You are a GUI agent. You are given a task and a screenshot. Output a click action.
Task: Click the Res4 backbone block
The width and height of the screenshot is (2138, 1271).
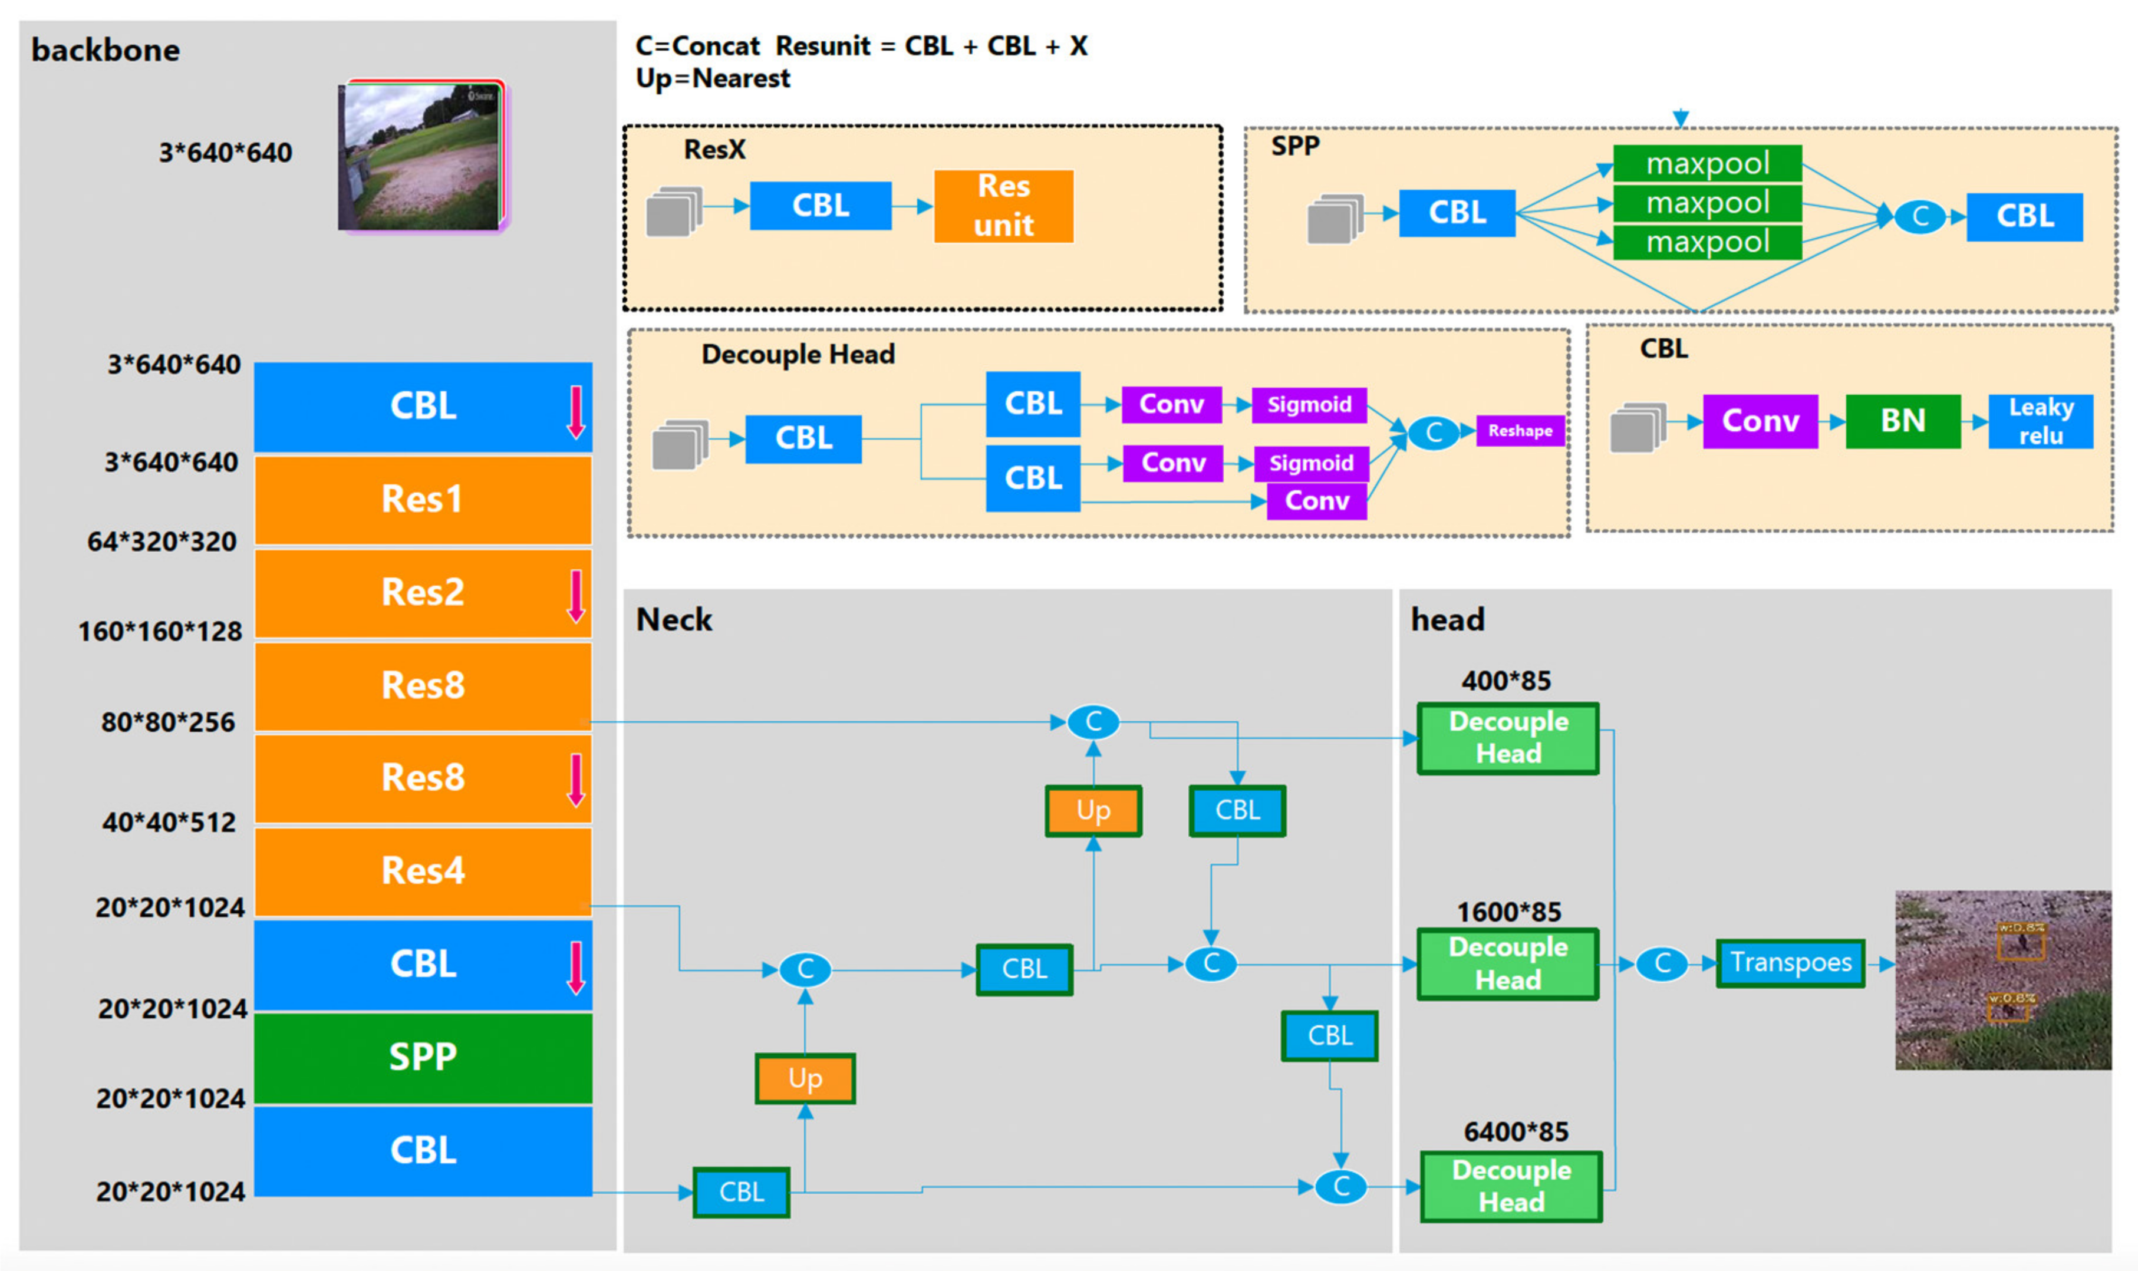point(422,871)
